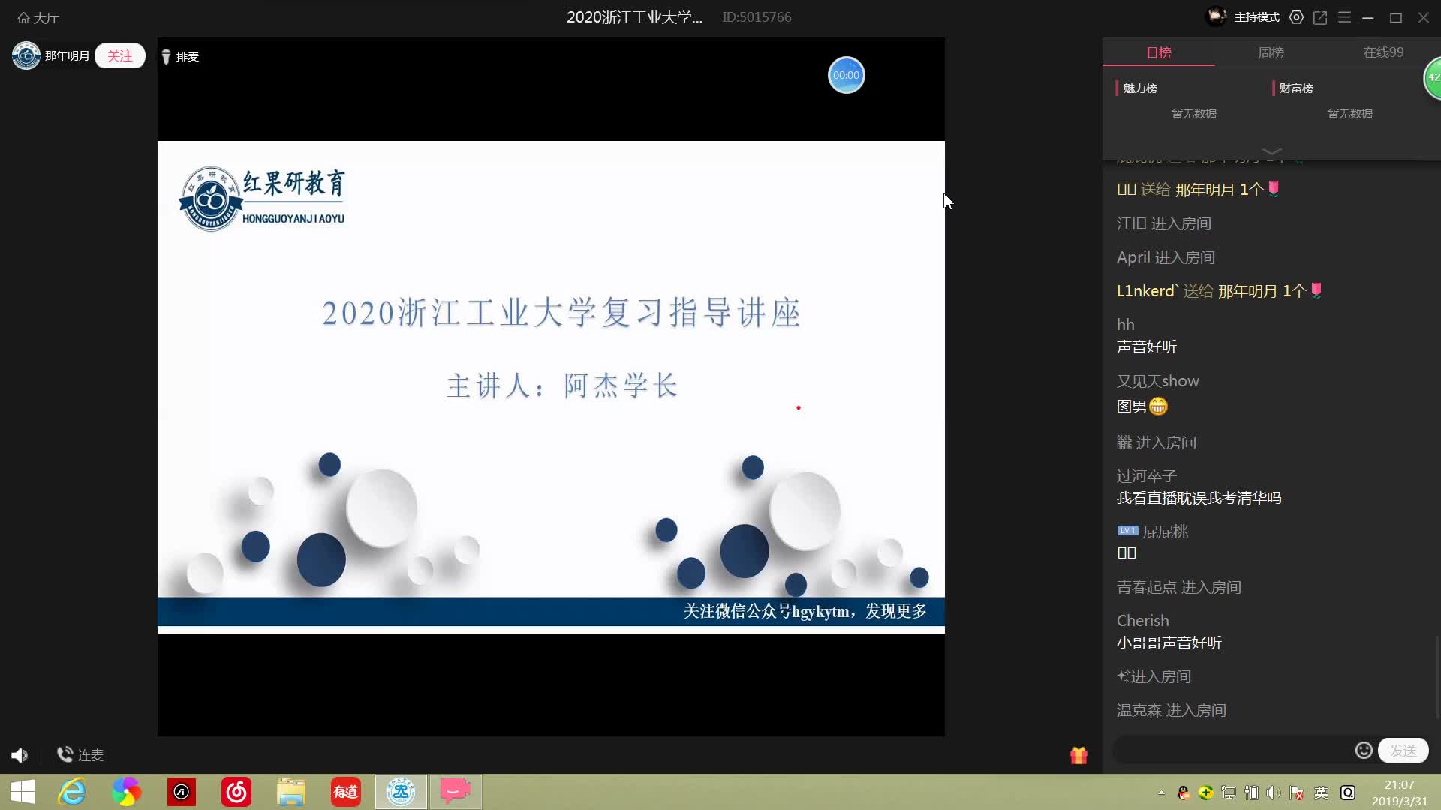Open Action Center flag tray icon

click(x=1296, y=793)
